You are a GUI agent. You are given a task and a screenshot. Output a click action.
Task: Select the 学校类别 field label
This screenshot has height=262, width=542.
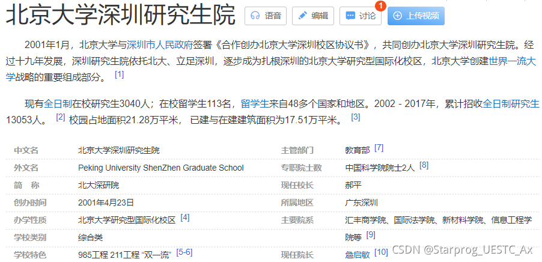coord(30,237)
